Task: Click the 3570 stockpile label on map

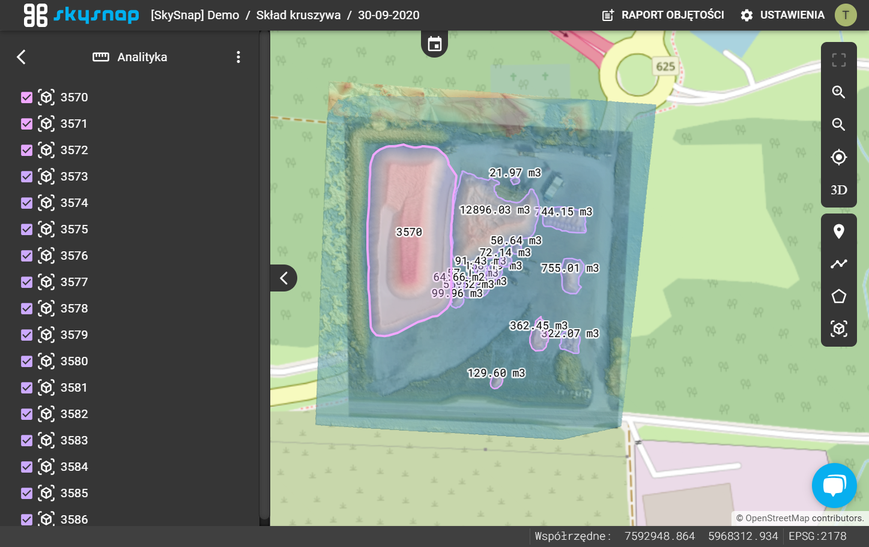Action: pos(409,232)
